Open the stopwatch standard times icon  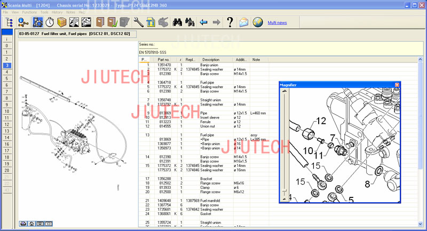[50, 22]
